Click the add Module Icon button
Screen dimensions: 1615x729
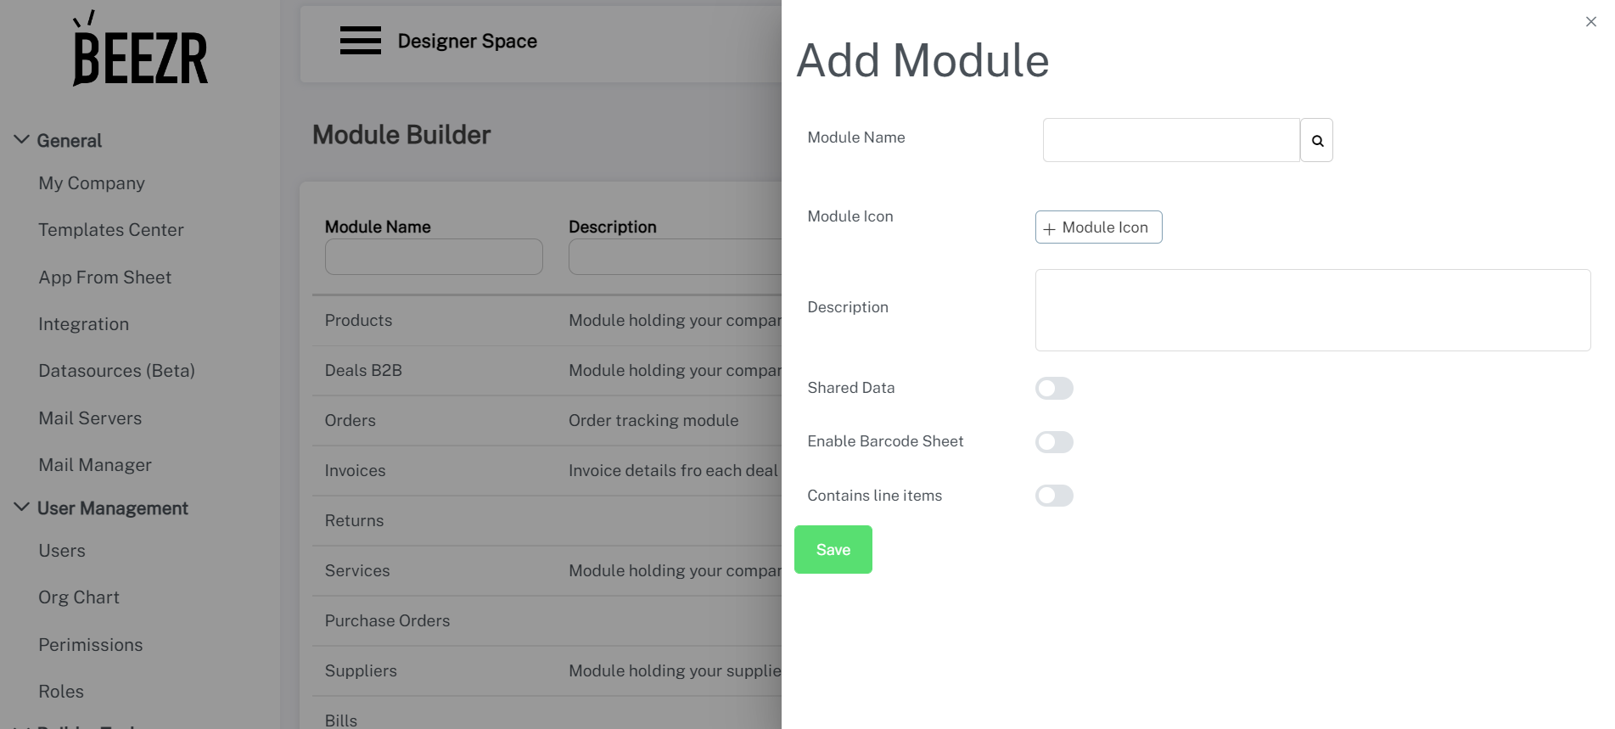[x=1098, y=227]
